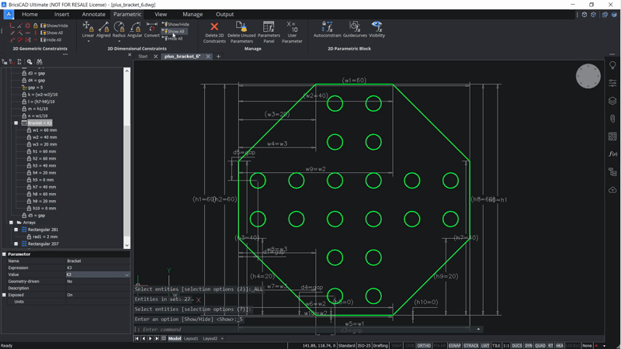Click the concentric geometric constraint icon
This screenshot has width=621, height=349.
28,26
